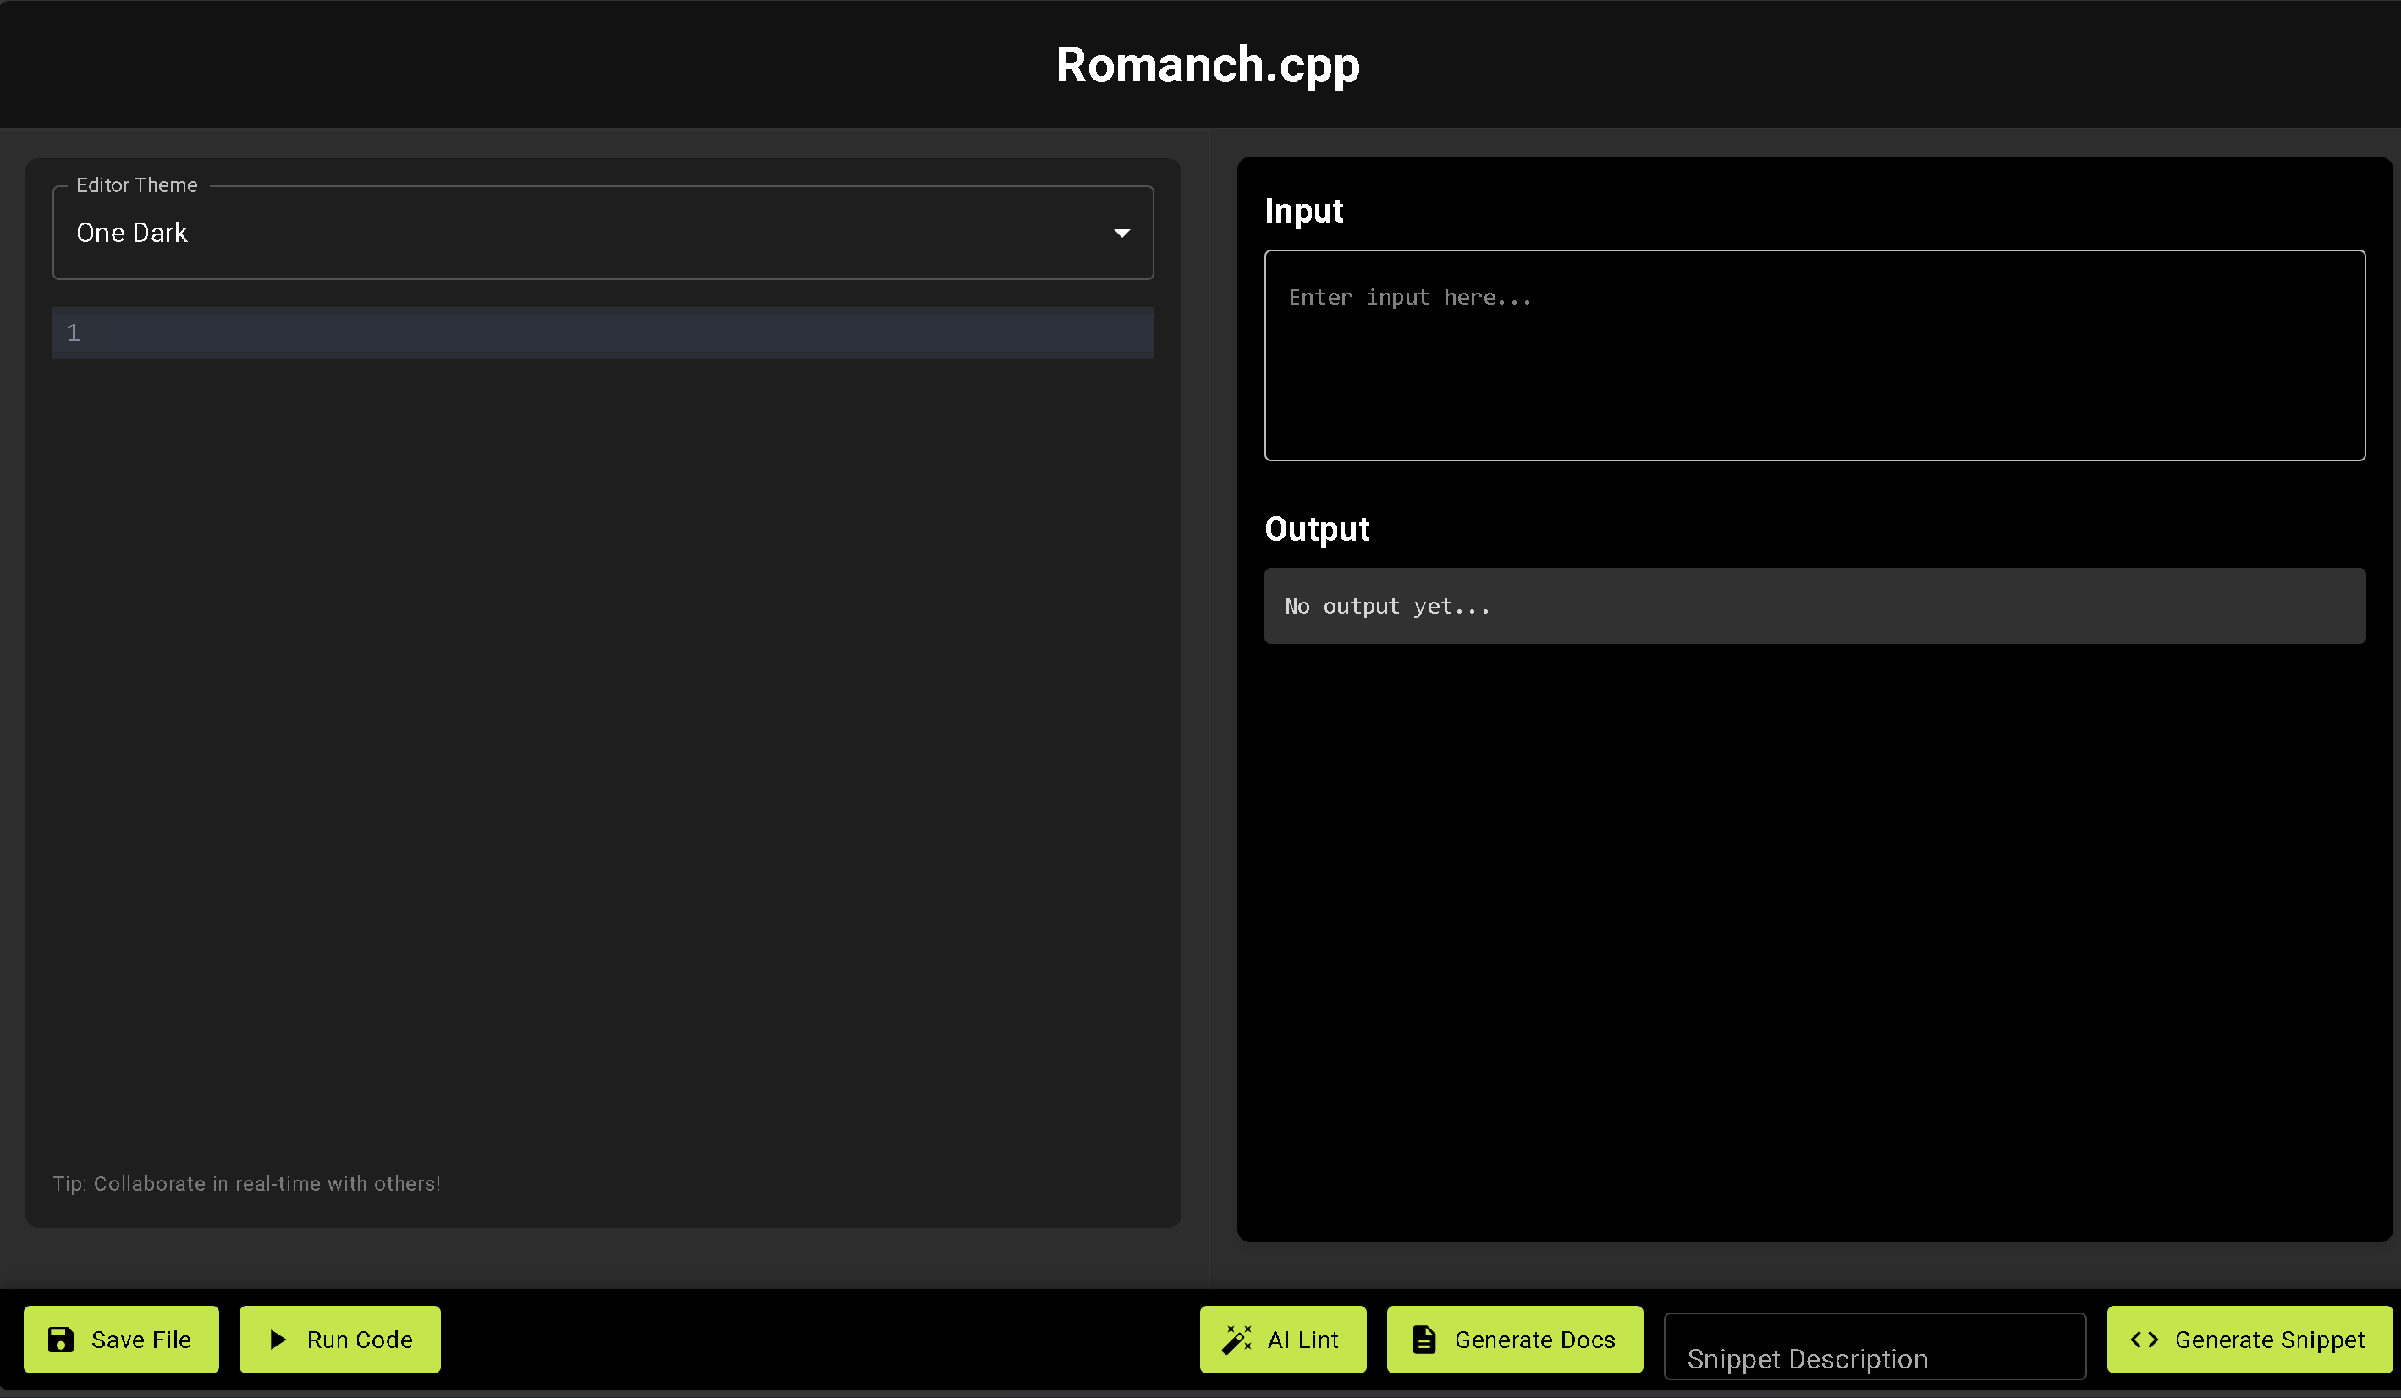Place cursor on code editor line 1
Screen dimensions: 2401x1398
(620, 333)
